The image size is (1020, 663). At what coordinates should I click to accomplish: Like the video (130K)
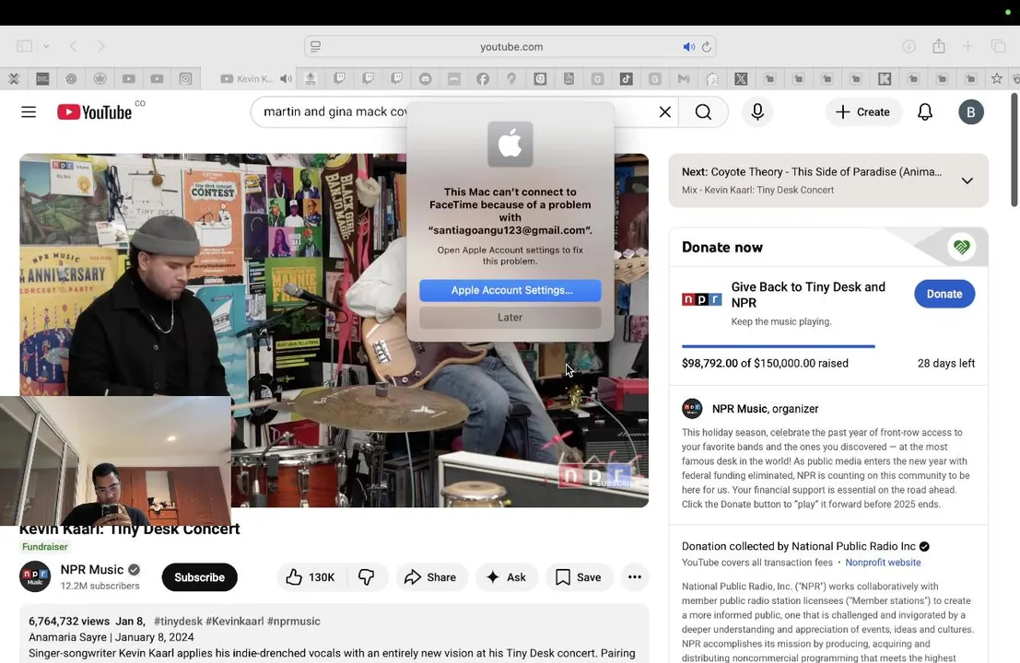pos(312,577)
